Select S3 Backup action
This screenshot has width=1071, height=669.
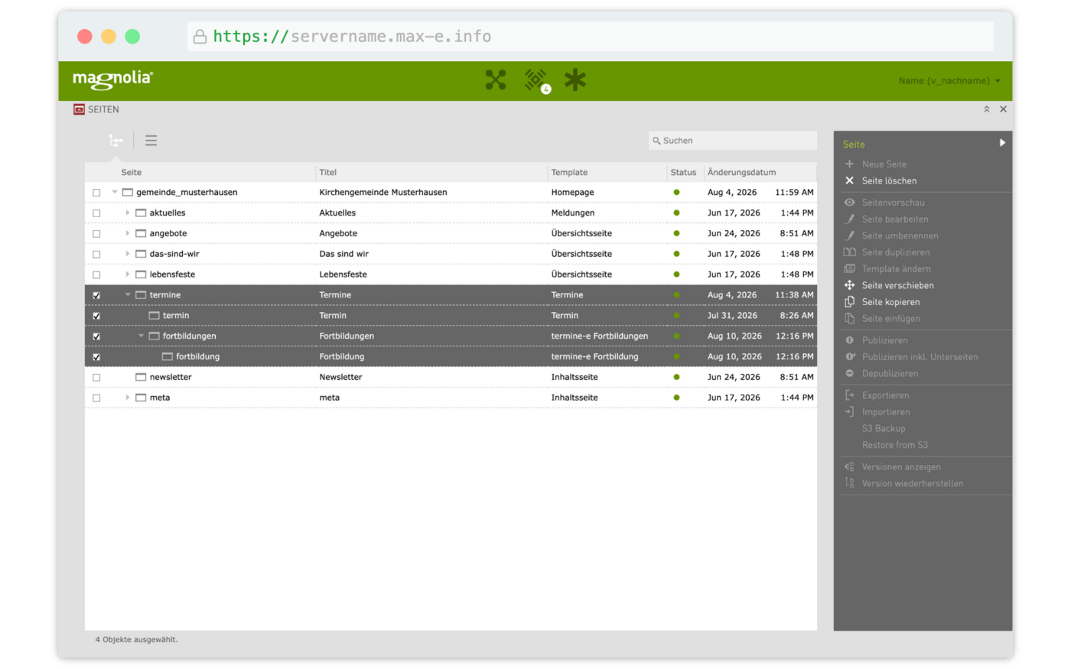coord(884,429)
